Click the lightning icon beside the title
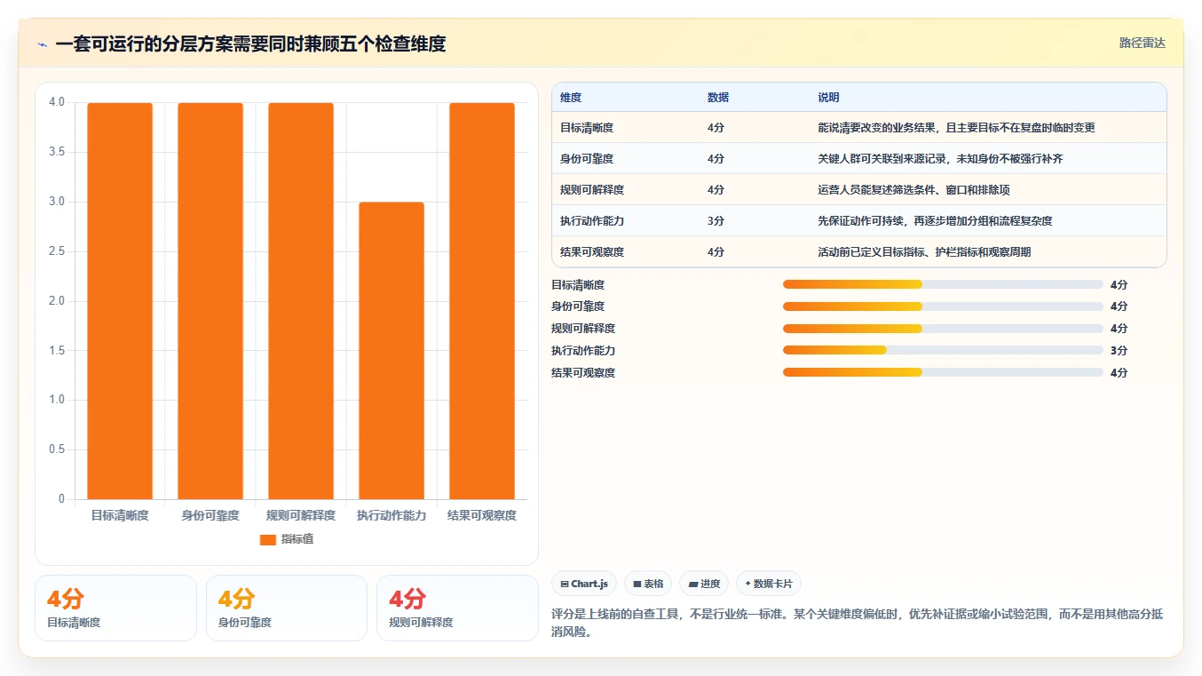The image size is (1202, 676). click(42, 44)
